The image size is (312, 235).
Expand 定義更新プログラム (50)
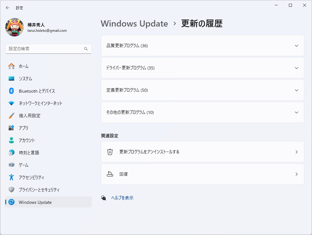(202, 90)
